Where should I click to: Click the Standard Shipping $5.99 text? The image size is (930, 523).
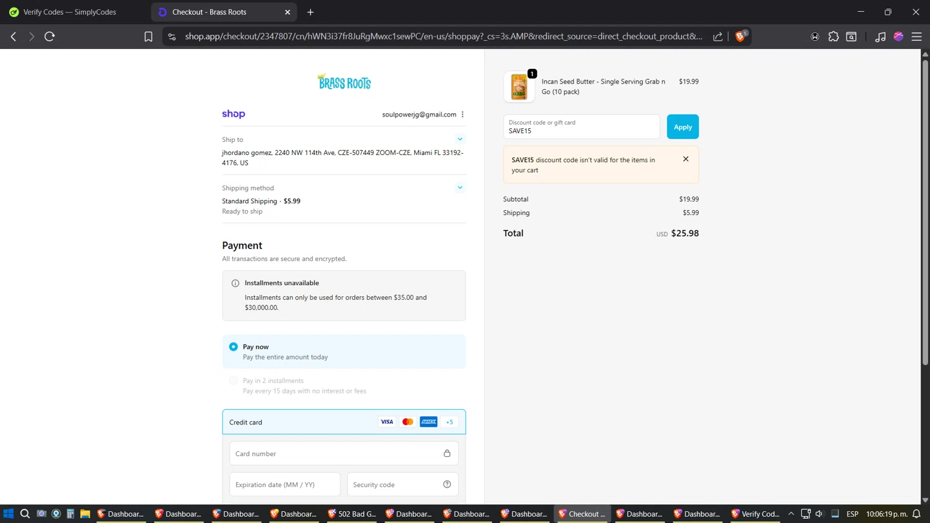pos(261,201)
